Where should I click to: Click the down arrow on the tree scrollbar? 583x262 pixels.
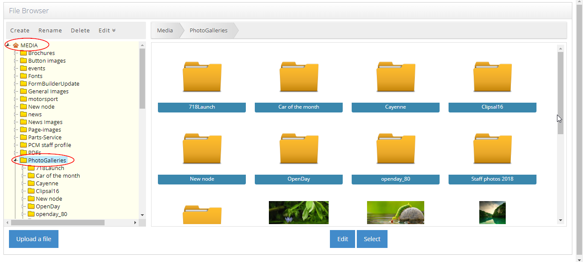coord(142,215)
